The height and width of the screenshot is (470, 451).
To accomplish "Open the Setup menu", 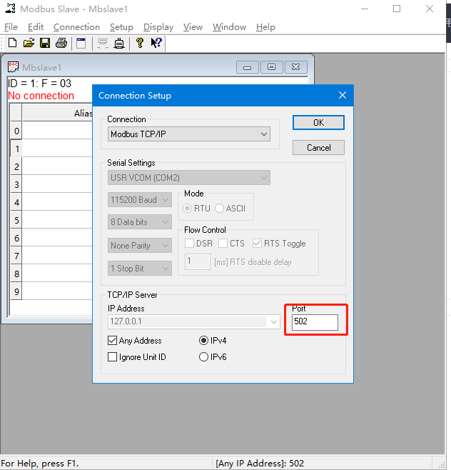I will click(x=121, y=27).
